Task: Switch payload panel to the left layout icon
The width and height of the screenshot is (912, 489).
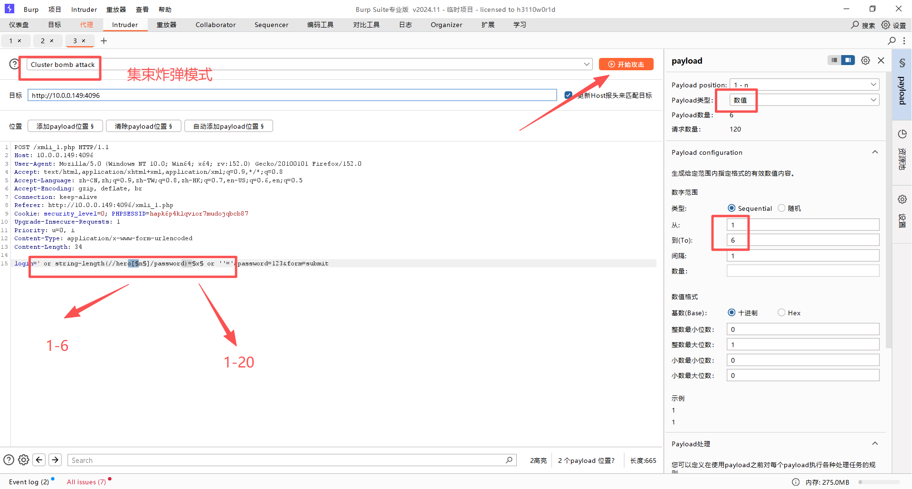Action: pos(835,60)
